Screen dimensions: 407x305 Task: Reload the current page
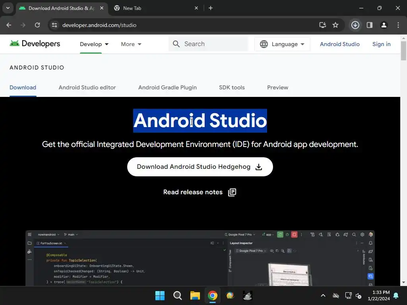37,25
